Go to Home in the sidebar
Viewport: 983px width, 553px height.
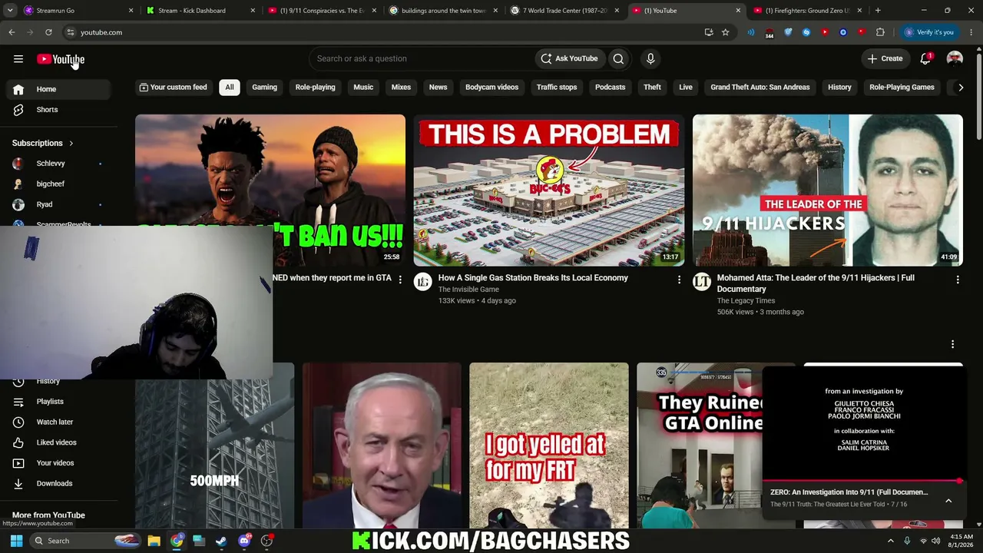58,89
